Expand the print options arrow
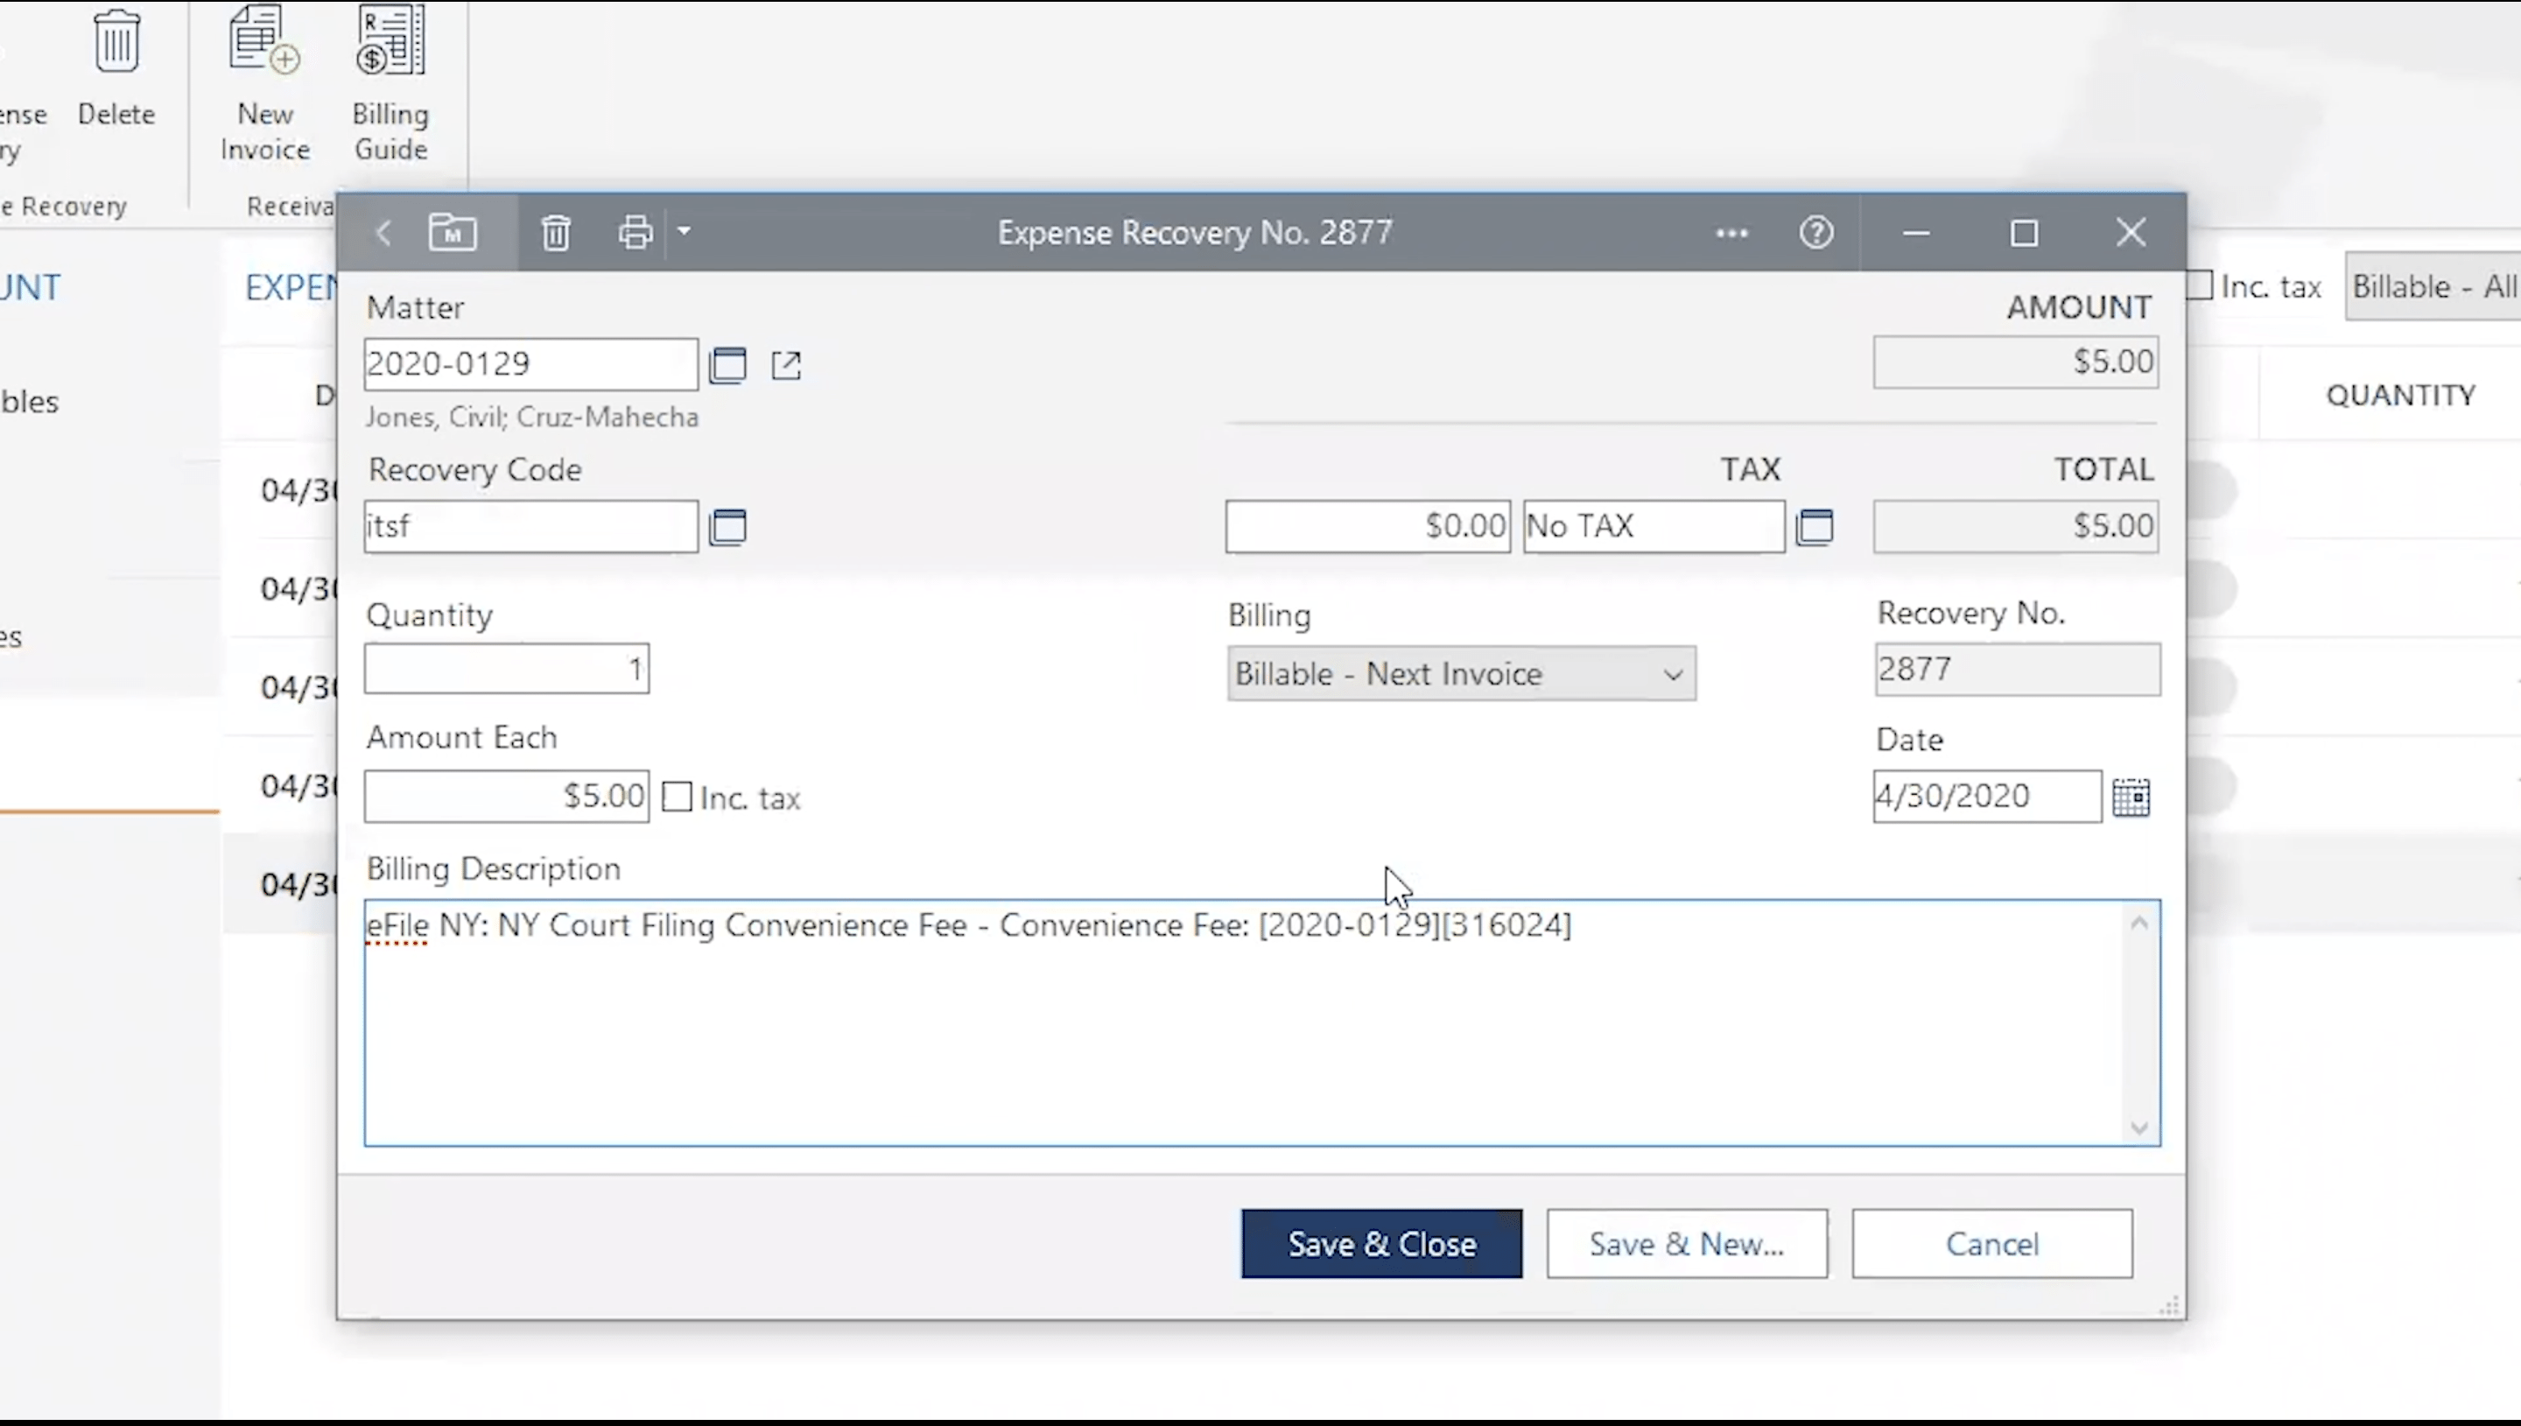The image size is (2521, 1426). (685, 231)
